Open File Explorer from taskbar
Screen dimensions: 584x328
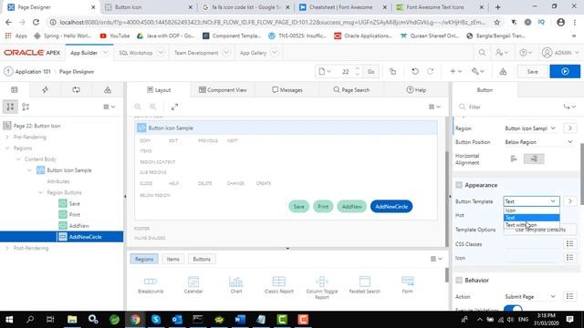click(72, 319)
